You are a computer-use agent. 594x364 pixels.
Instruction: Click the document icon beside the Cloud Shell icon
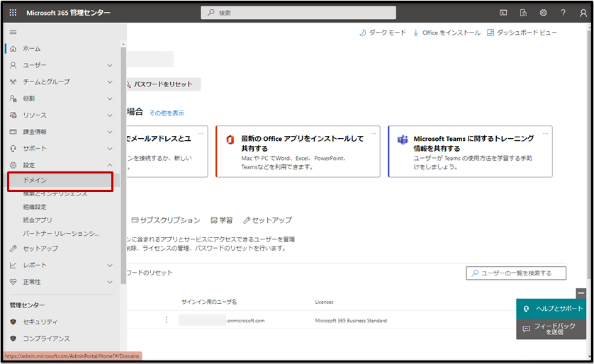523,13
